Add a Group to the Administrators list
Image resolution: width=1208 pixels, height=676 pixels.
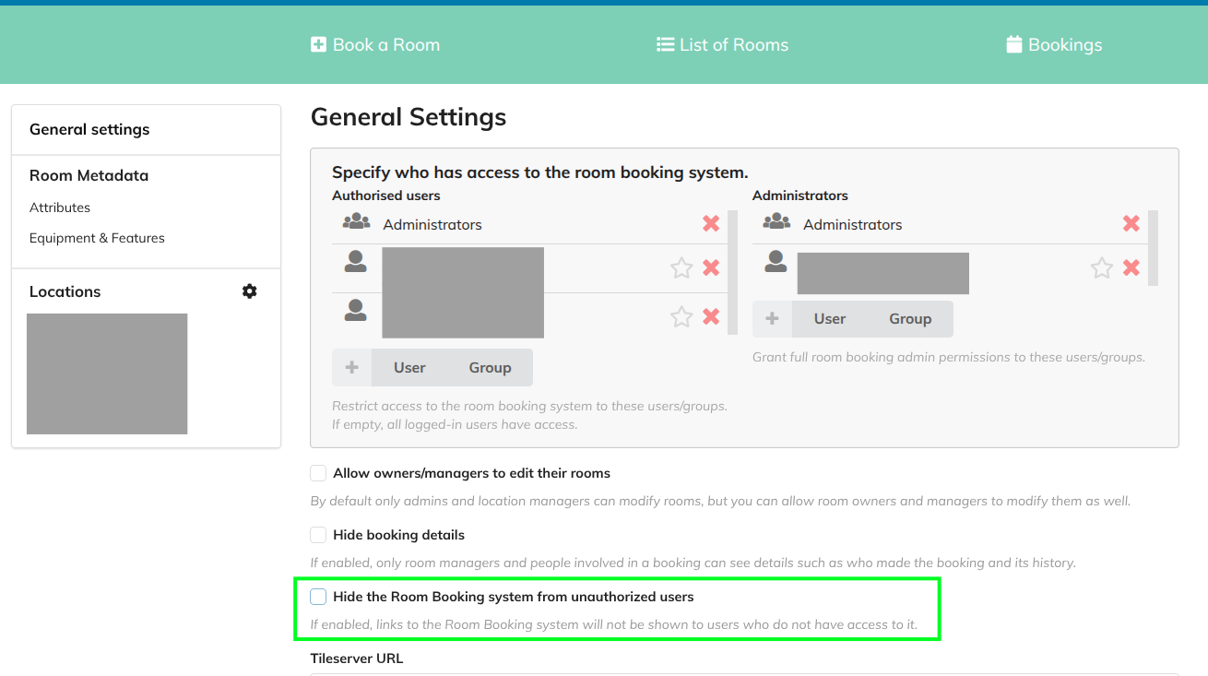click(909, 319)
